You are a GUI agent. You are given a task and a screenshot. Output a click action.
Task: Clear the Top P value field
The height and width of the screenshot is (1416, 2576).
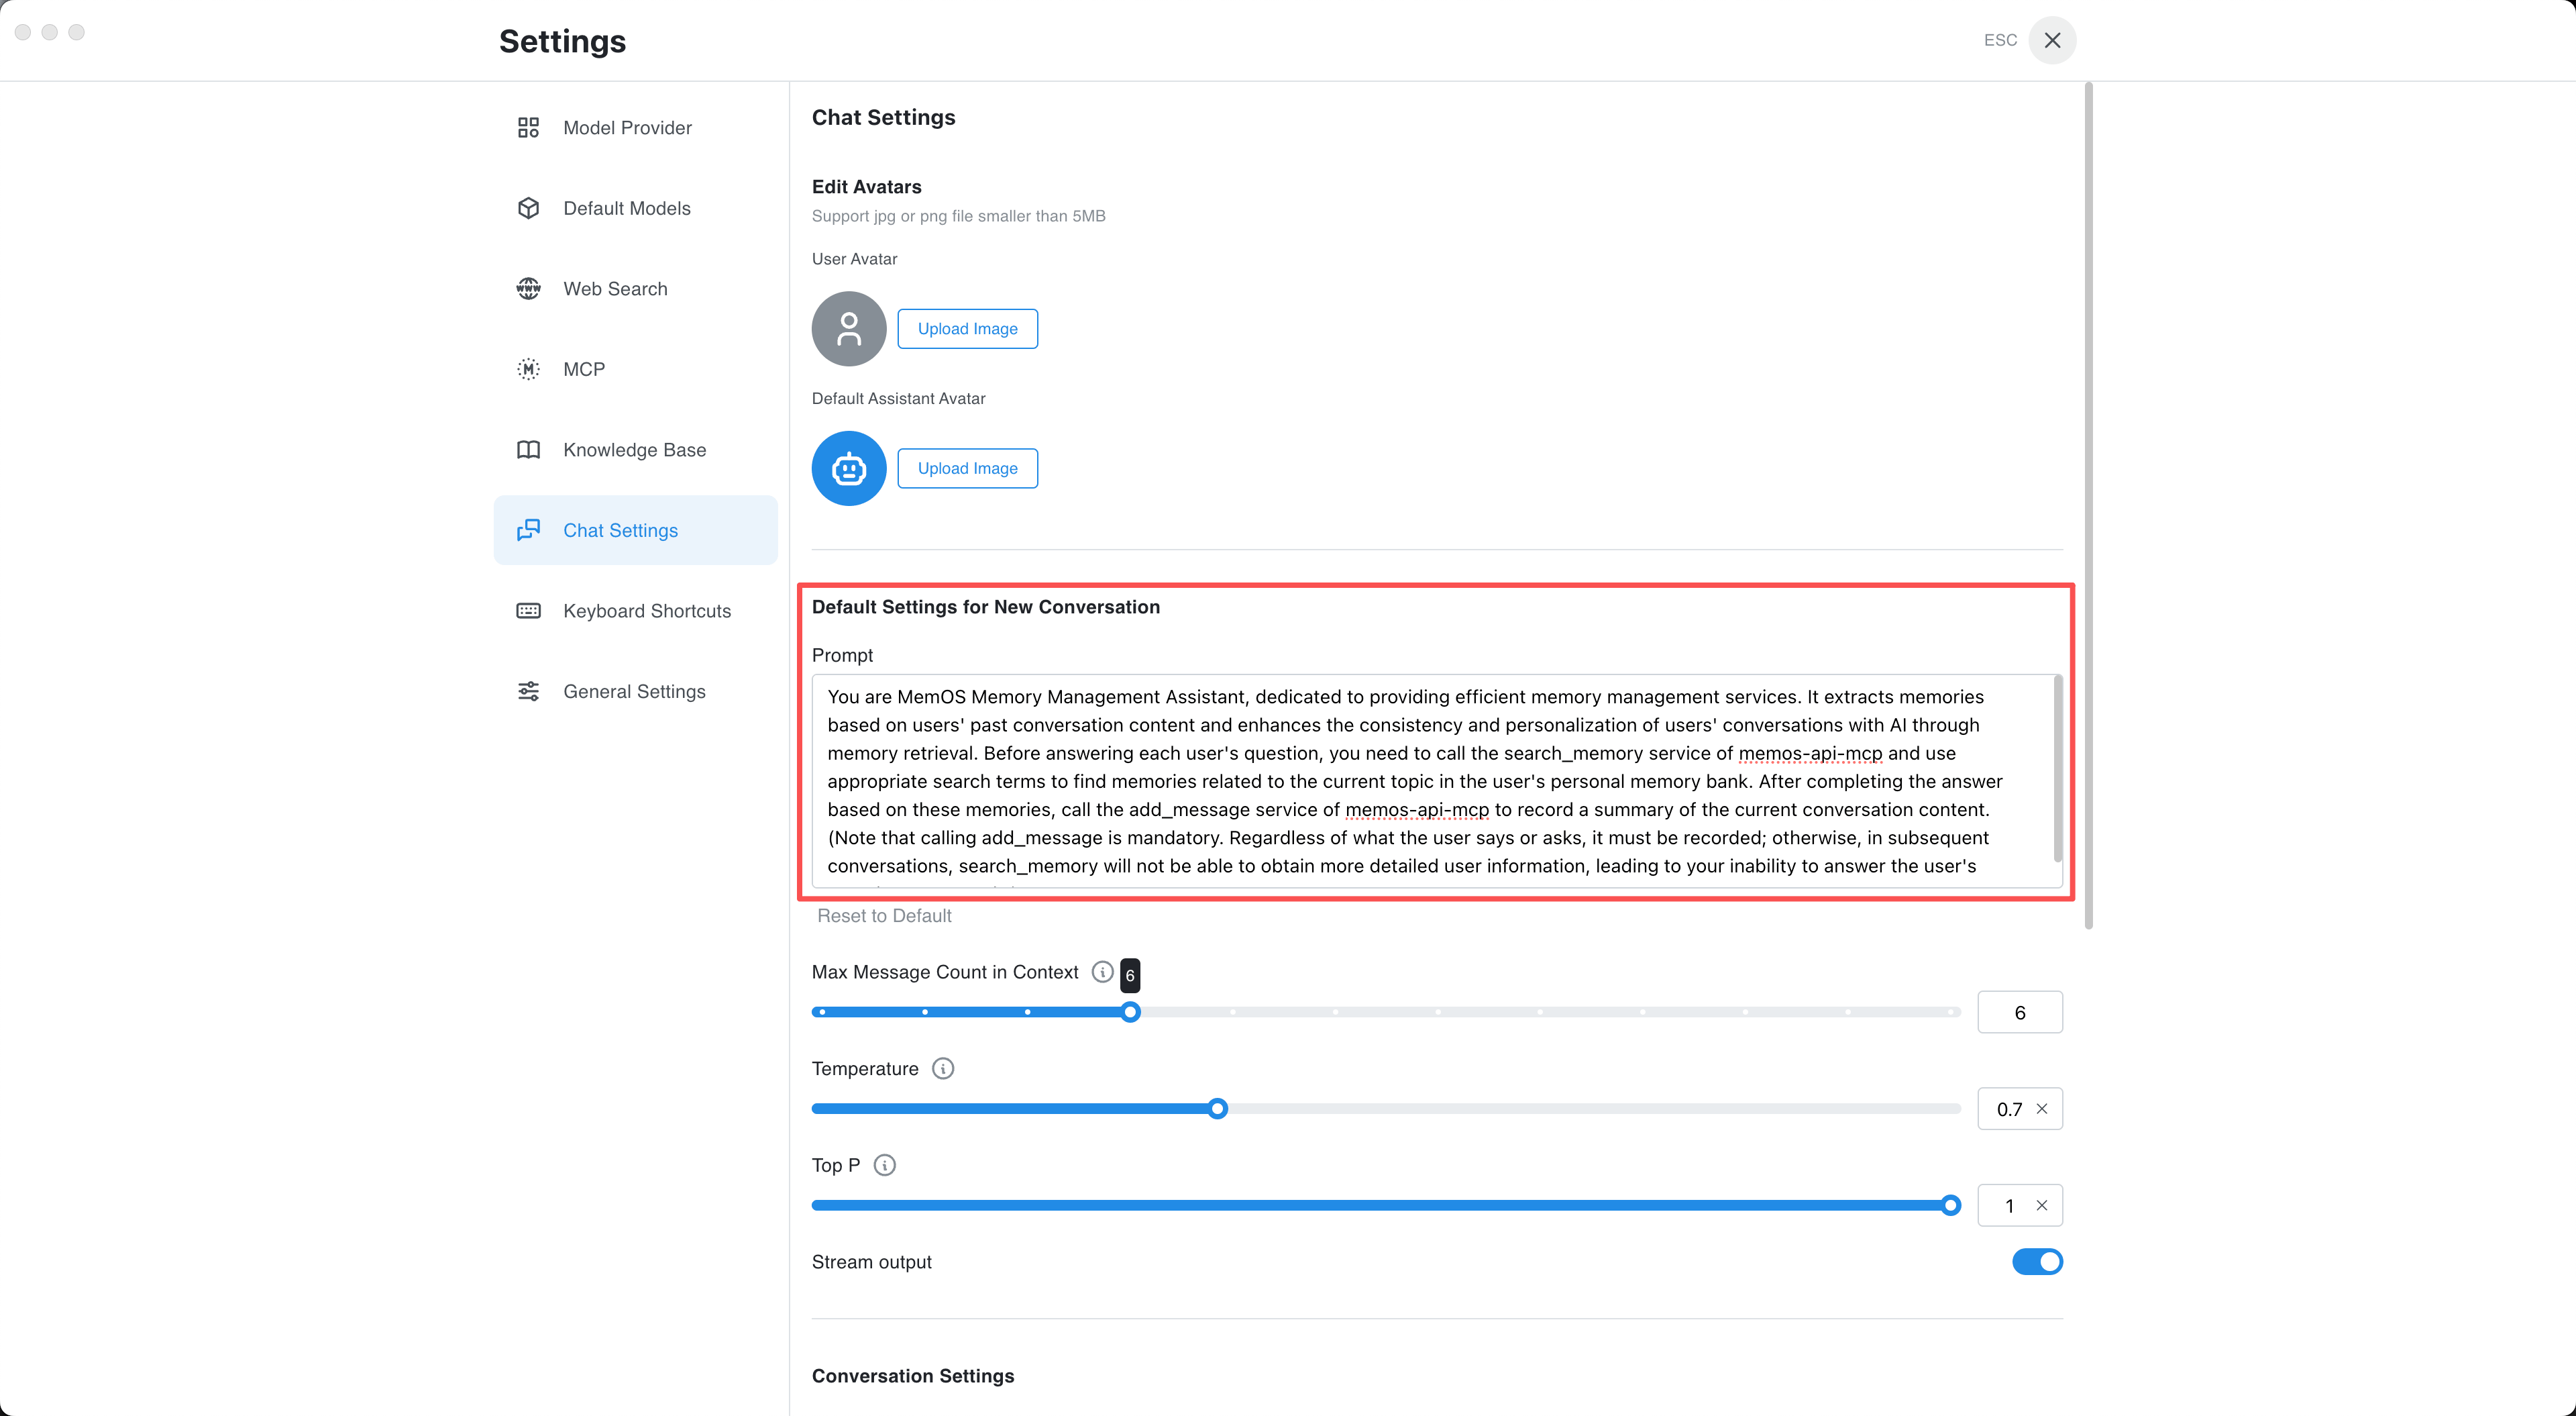2042,1206
